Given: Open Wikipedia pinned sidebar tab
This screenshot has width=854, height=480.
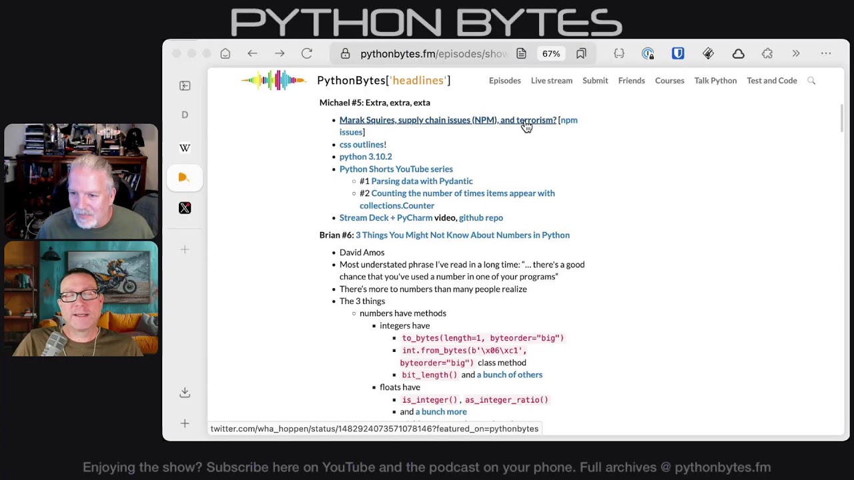Looking at the screenshot, I should tap(185, 148).
